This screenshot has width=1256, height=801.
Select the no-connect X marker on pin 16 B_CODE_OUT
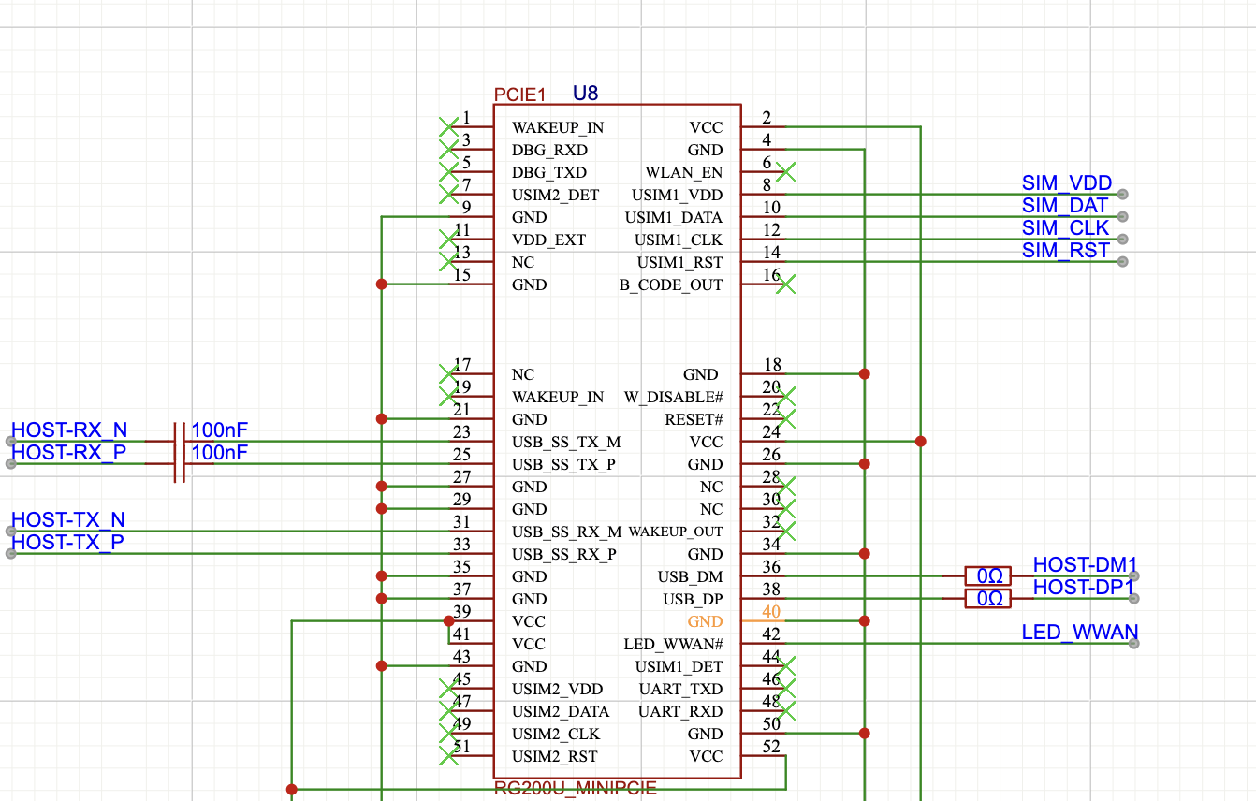[x=786, y=284]
